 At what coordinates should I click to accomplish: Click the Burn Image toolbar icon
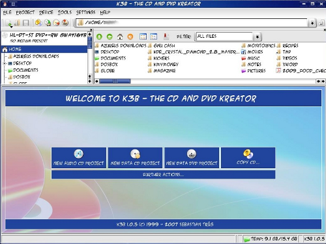tap(65, 23)
